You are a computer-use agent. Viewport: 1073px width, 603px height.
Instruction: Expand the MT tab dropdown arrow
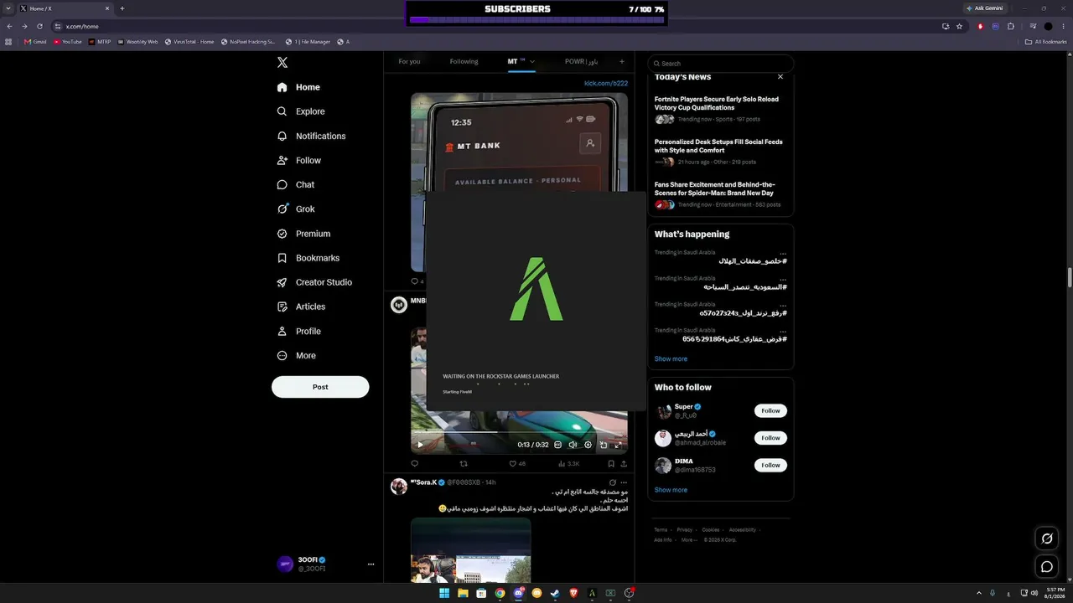click(531, 61)
